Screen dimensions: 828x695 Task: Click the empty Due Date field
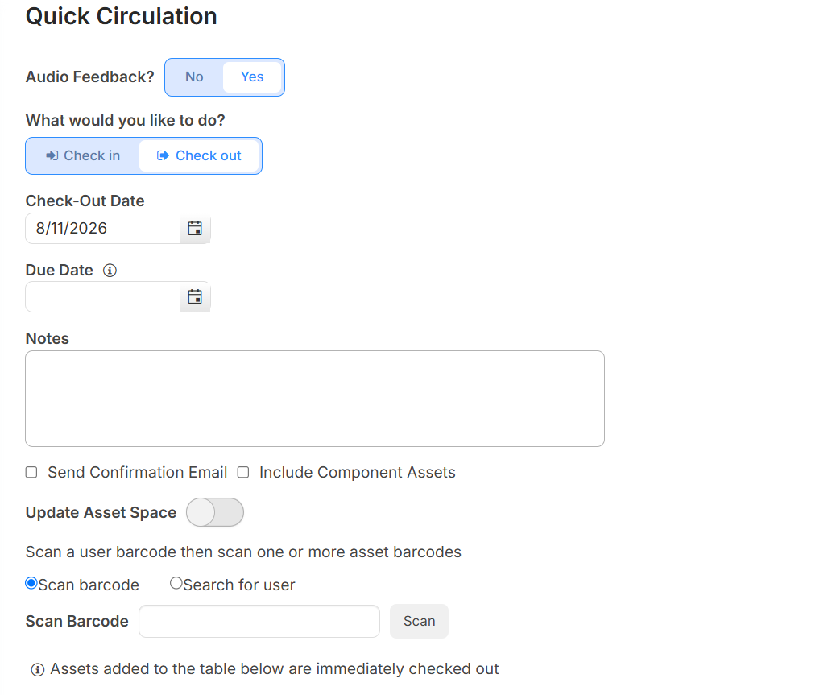103,297
